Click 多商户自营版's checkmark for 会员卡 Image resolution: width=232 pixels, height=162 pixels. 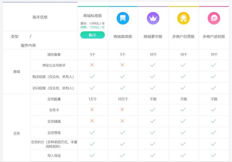[183, 109]
